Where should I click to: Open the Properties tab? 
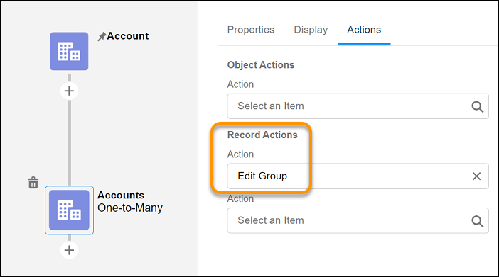[251, 30]
